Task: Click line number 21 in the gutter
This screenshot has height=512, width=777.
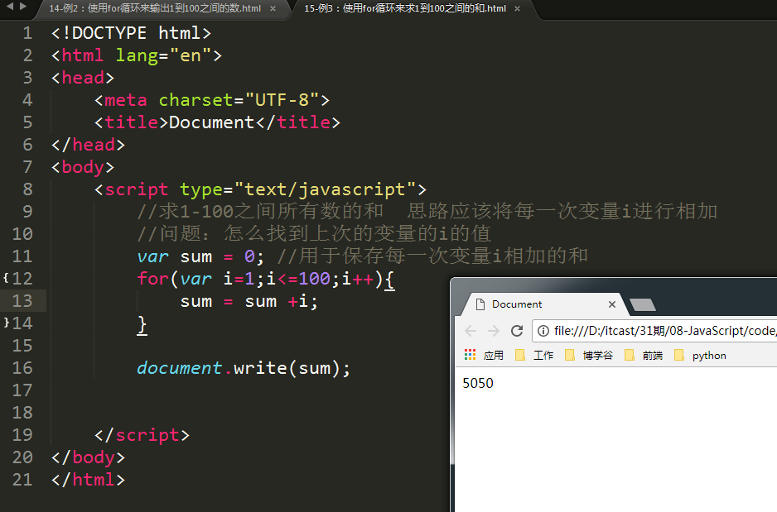Action: pyautogui.click(x=22, y=480)
